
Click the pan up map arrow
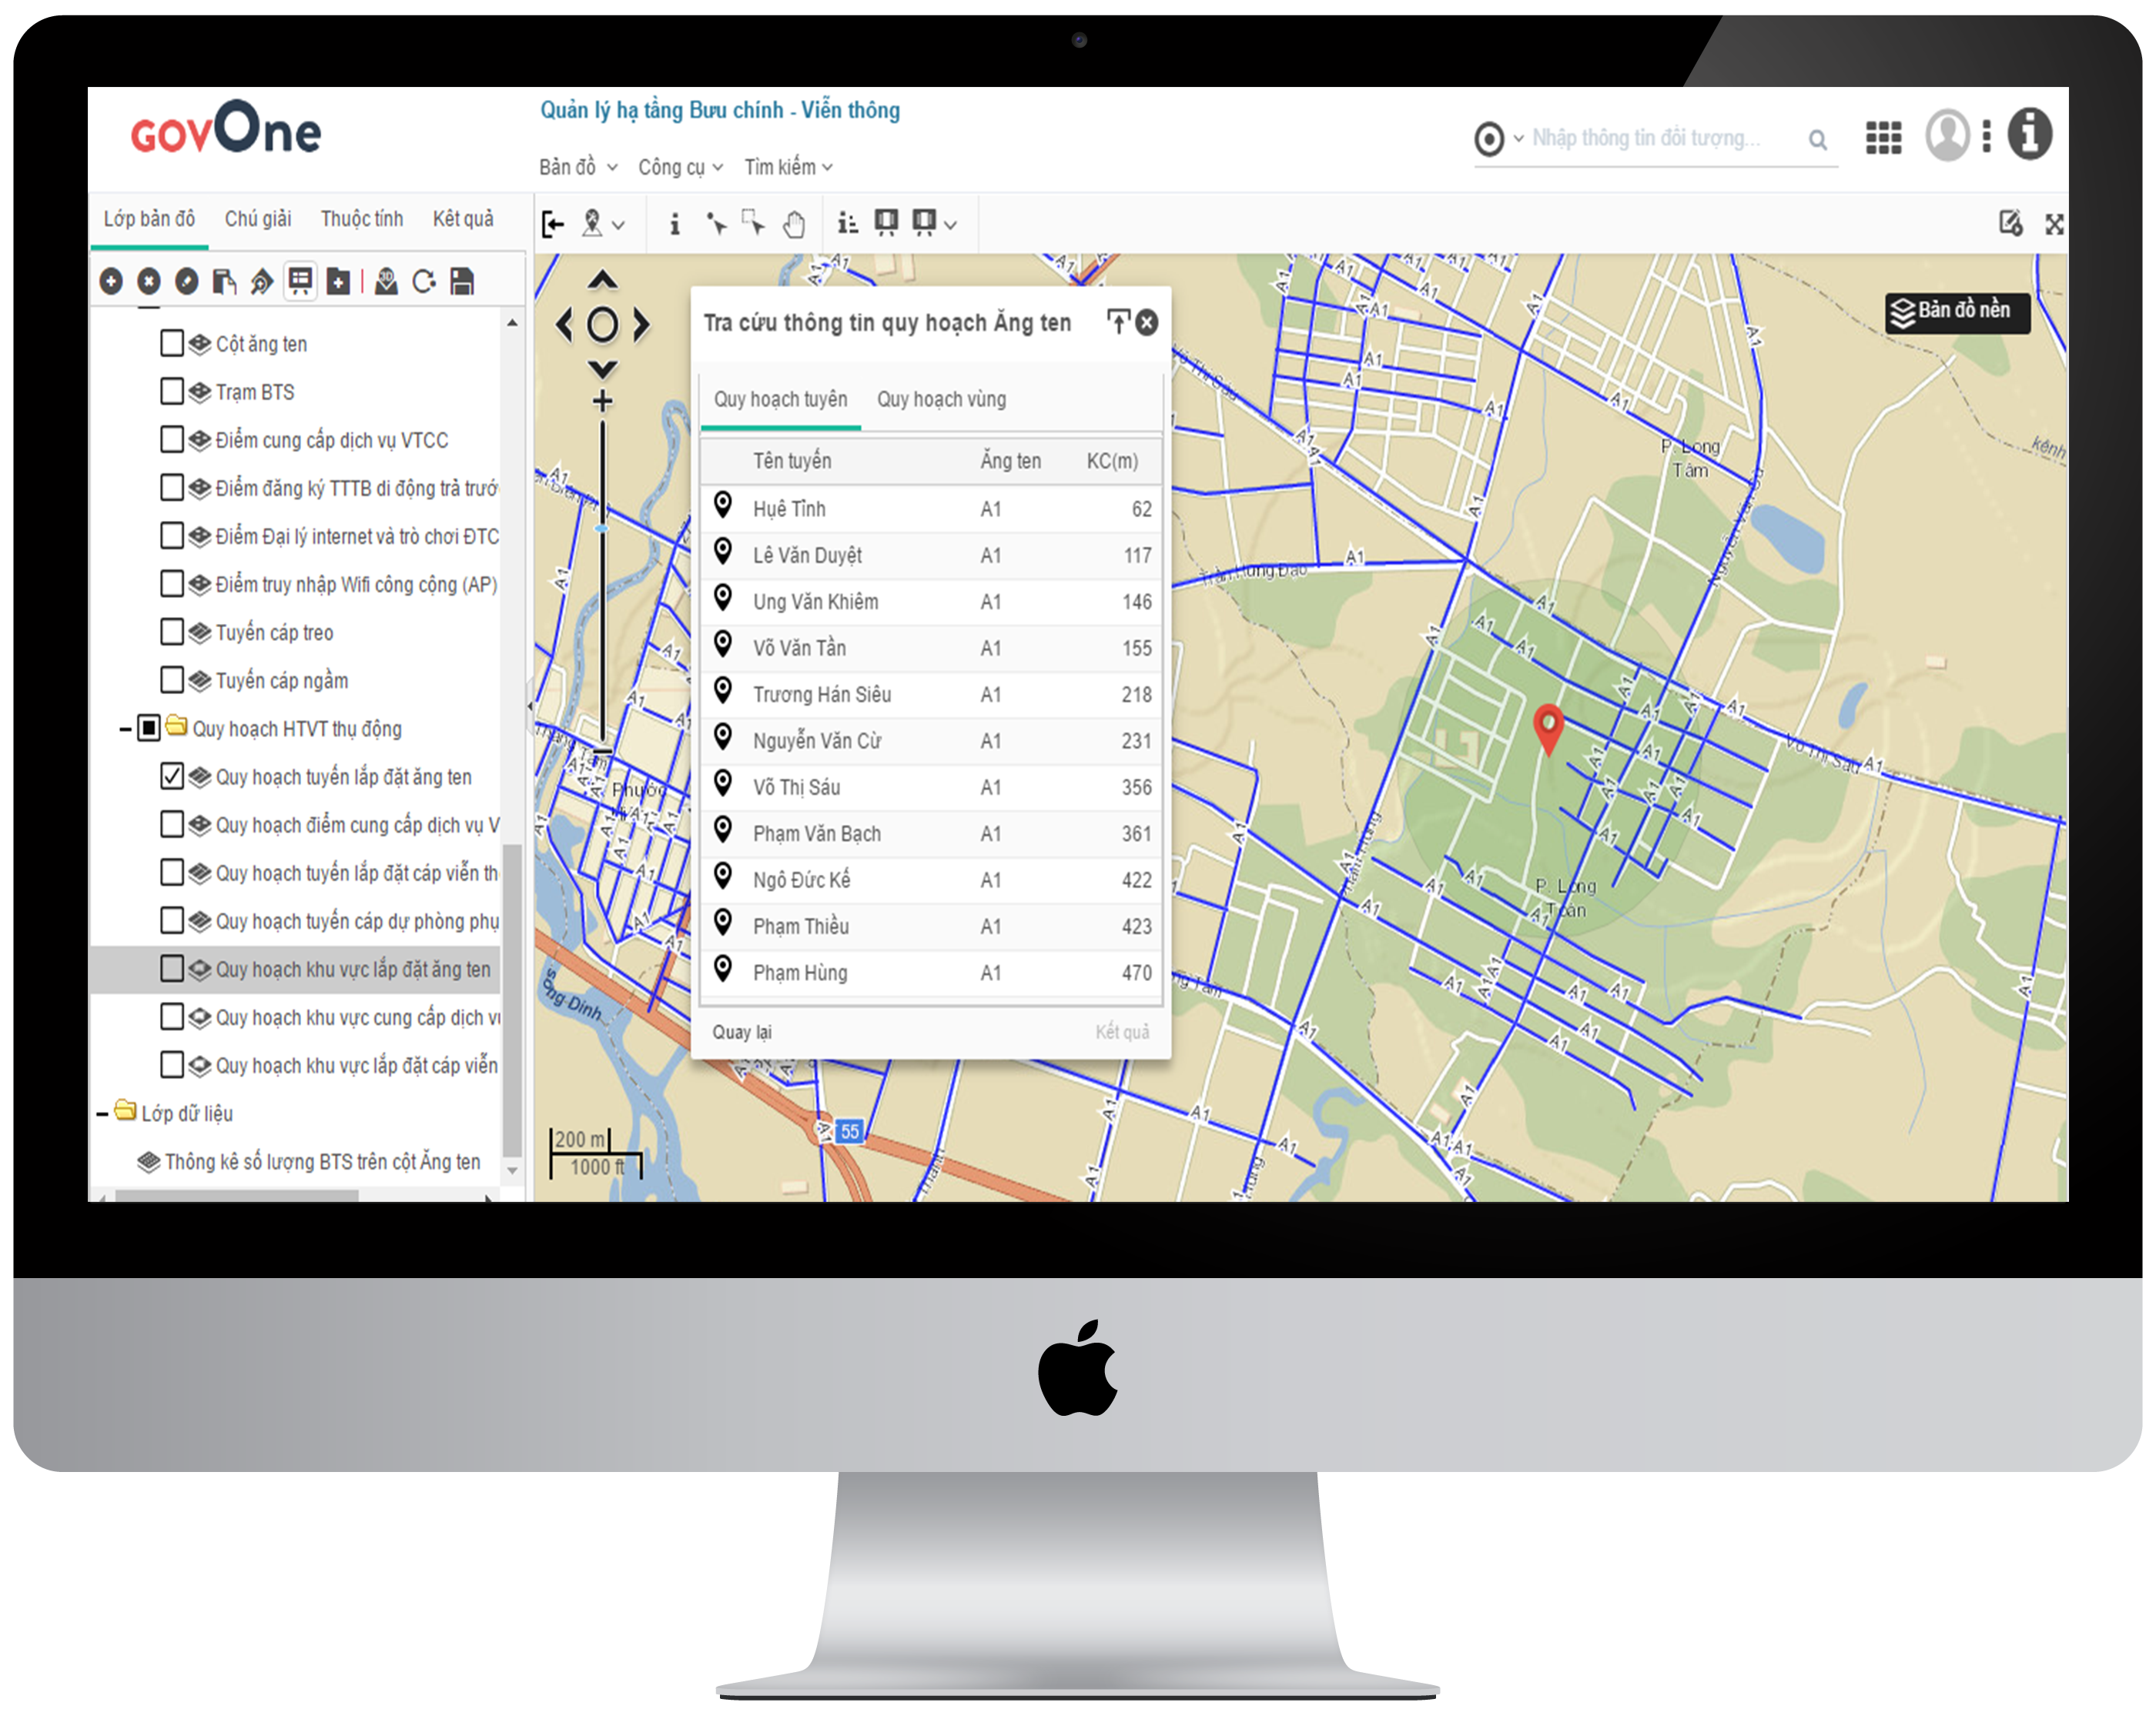pyautogui.click(x=602, y=279)
